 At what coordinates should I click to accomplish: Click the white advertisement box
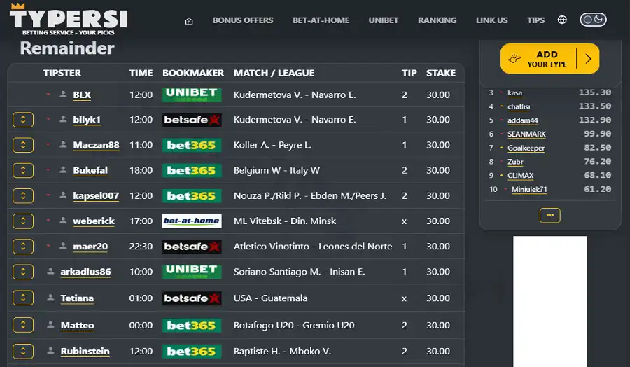click(549, 301)
